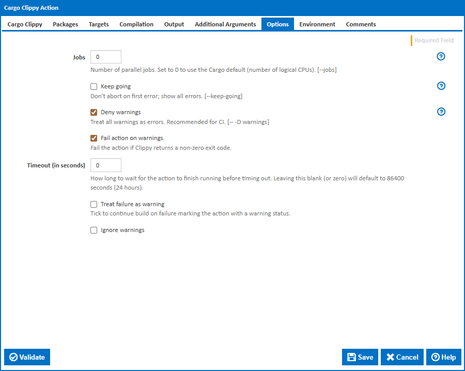Click the X icon on the Cancel button
The image size is (465, 371).
click(x=392, y=357)
